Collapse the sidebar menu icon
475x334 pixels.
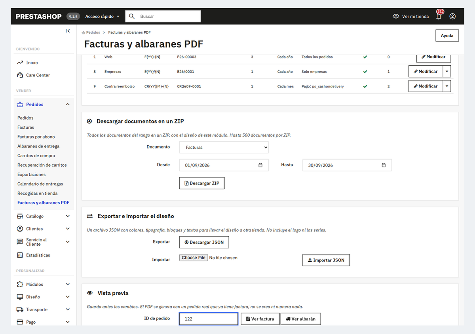[68, 31]
